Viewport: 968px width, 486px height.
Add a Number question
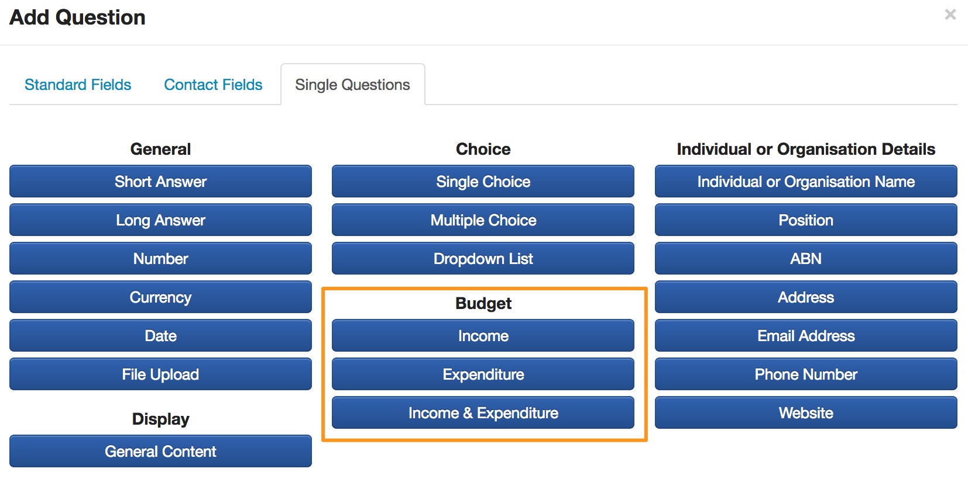coord(160,259)
